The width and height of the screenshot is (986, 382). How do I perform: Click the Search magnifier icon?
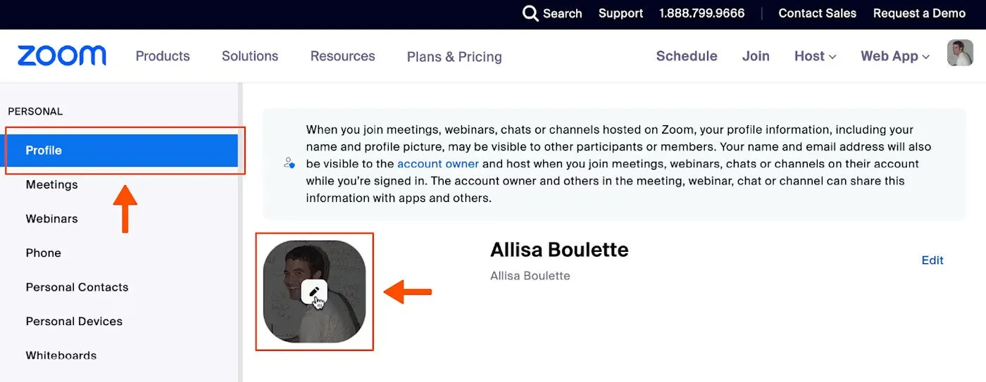(x=530, y=13)
